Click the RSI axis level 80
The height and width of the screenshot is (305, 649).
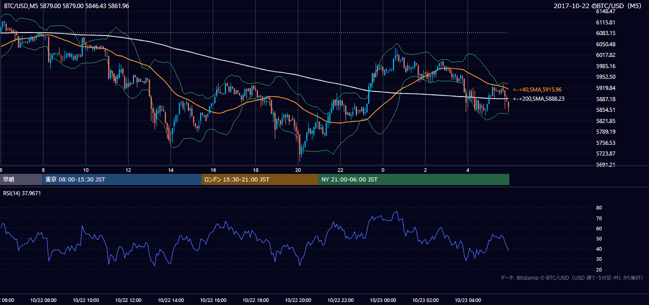[x=599, y=208]
